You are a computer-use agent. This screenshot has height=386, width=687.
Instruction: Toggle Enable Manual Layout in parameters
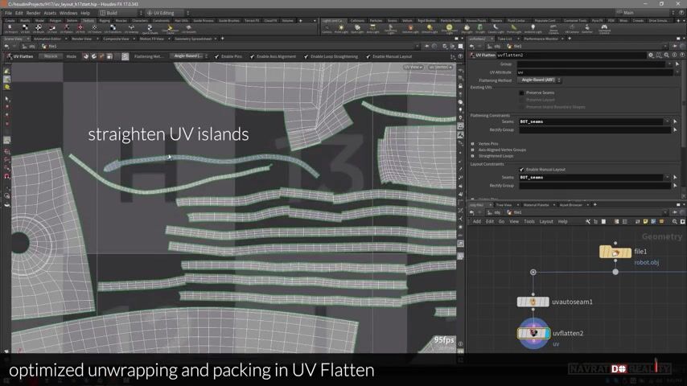(521, 170)
